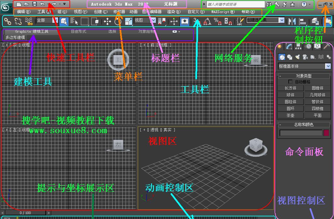This screenshot has width=334, height=219.
Task: Activate the Bind to Space Warp tool
Action: pos(29,21)
